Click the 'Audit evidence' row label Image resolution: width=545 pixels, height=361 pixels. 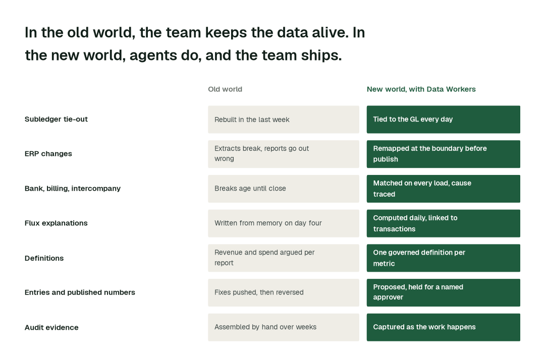point(51,327)
